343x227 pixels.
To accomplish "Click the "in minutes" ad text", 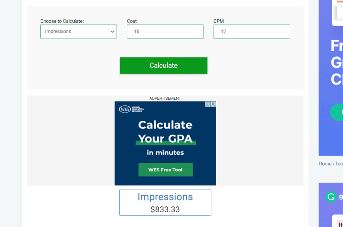I will click(x=165, y=152).
